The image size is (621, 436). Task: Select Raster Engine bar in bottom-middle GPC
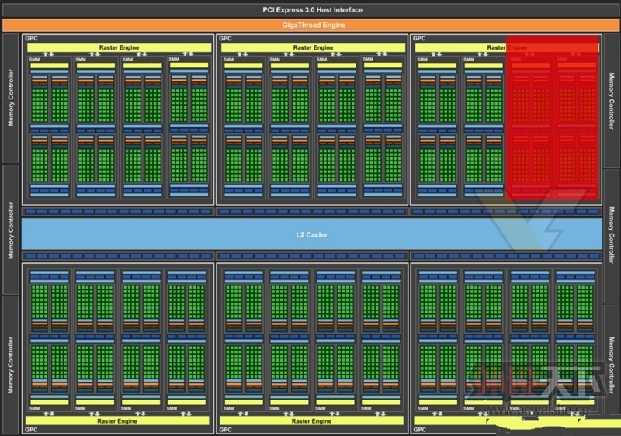[311, 421]
